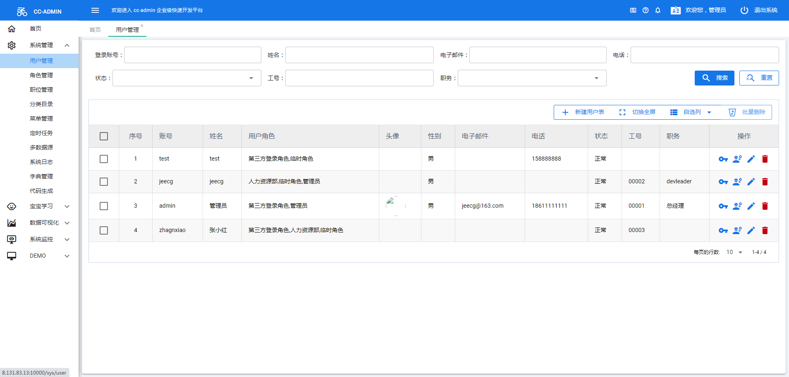Screen dimensions: 789x377
Task: Click the face icon beside 宝宝学习
Action: coord(12,206)
